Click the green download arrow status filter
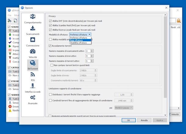Image resolution: width=186 pixels, height=134 pixels. pos(10,35)
